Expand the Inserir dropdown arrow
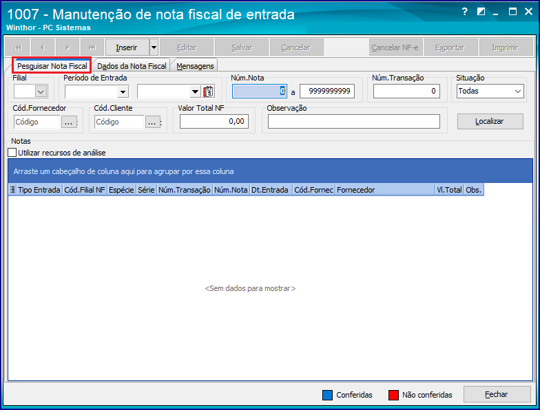Image resolution: width=540 pixels, height=410 pixels. (x=154, y=47)
